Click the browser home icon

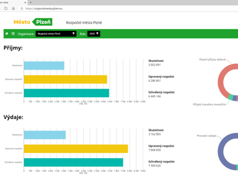point(13,8)
